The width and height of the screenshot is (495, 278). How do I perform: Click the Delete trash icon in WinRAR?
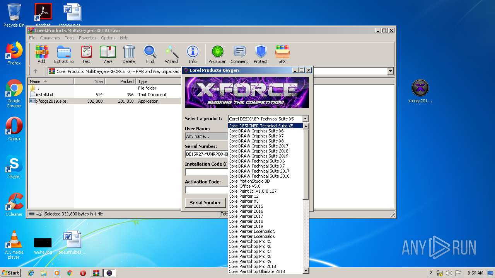(129, 54)
